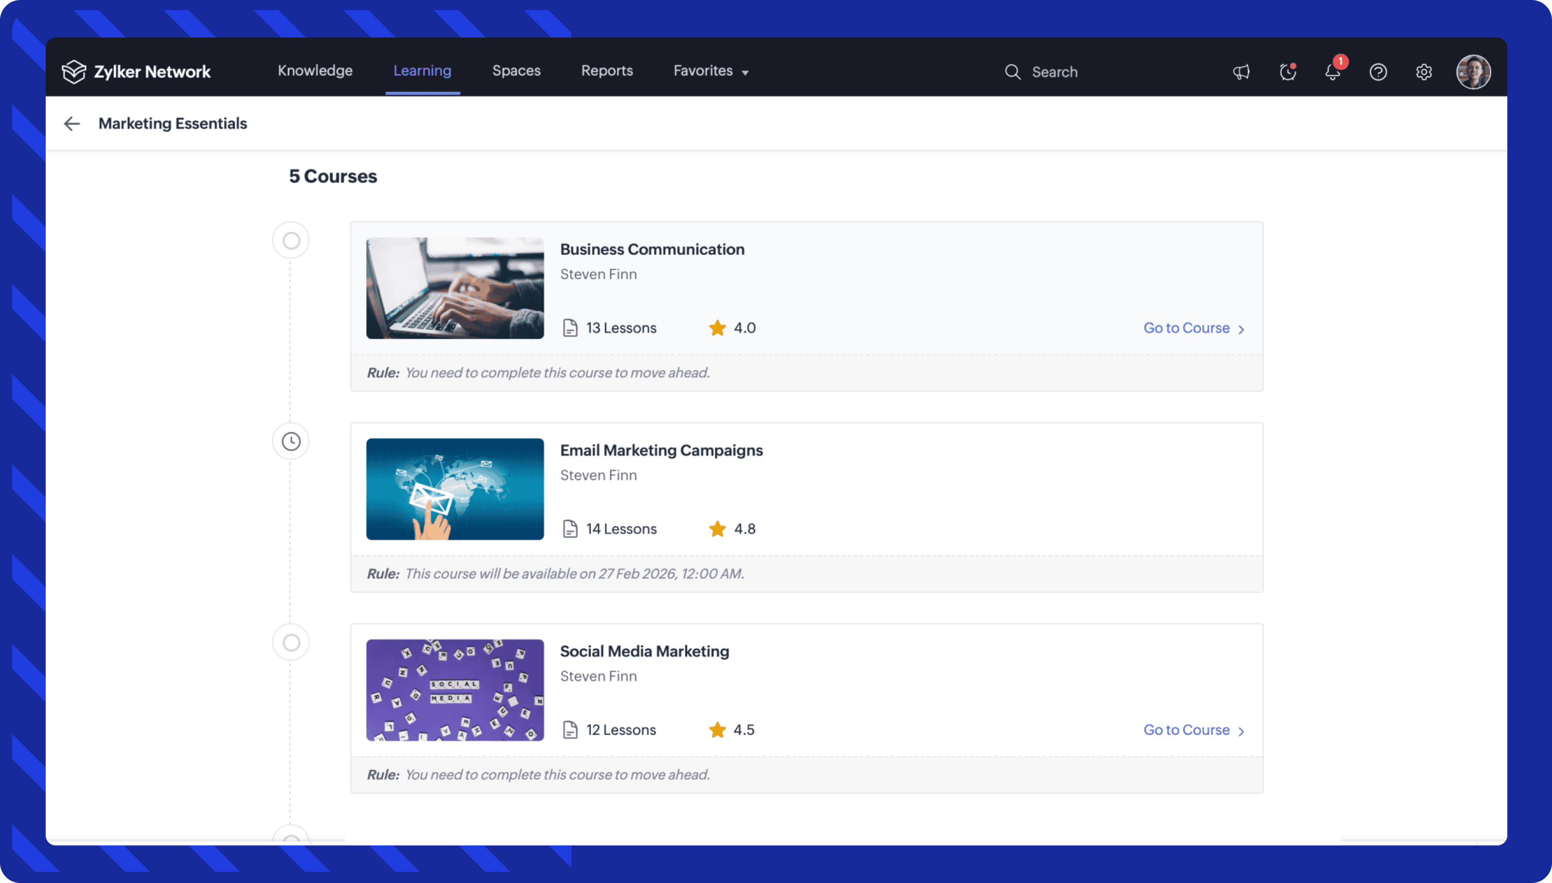Click Go to Course for Business Communication

pyautogui.click(x=1194, y=328)
